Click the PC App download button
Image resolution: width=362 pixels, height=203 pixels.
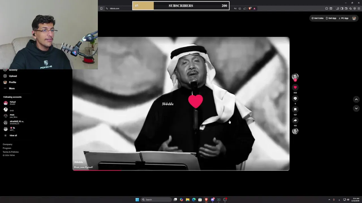click(x=343, y=18)
